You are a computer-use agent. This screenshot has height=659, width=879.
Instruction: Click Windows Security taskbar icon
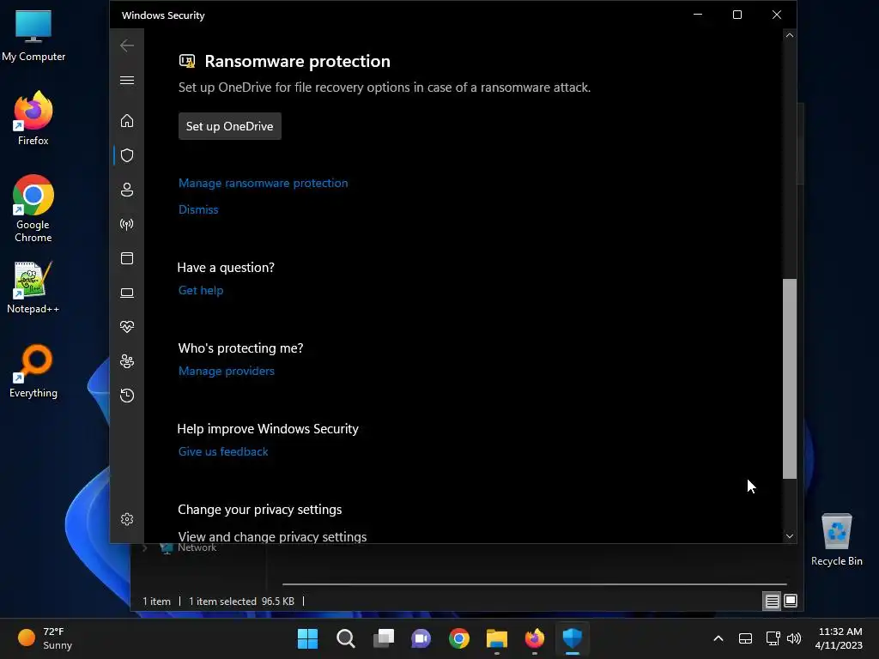(x=573, y=638)
